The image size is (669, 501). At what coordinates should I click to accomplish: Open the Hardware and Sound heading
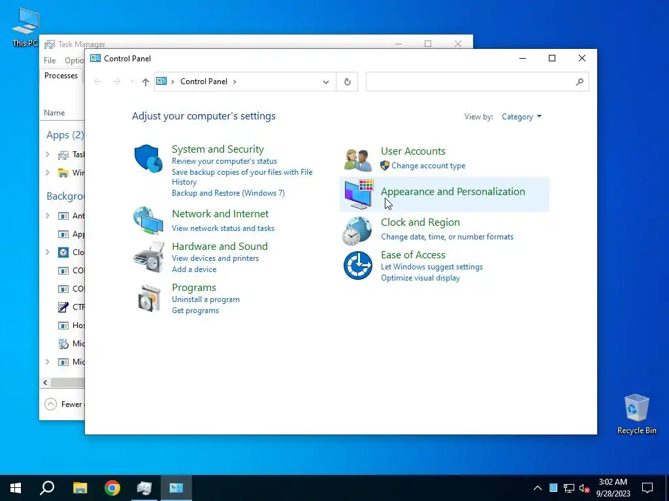tap(220, 246)
